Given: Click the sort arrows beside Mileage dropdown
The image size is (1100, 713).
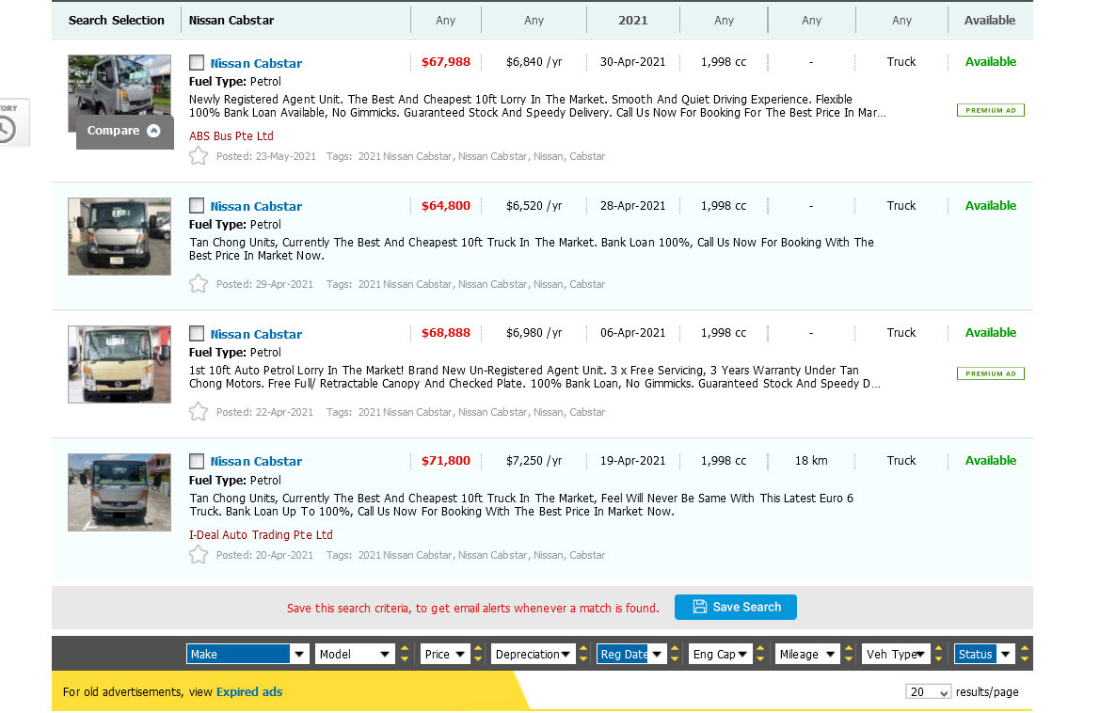Looking at the screenshot, I should (x=852, y=655).
